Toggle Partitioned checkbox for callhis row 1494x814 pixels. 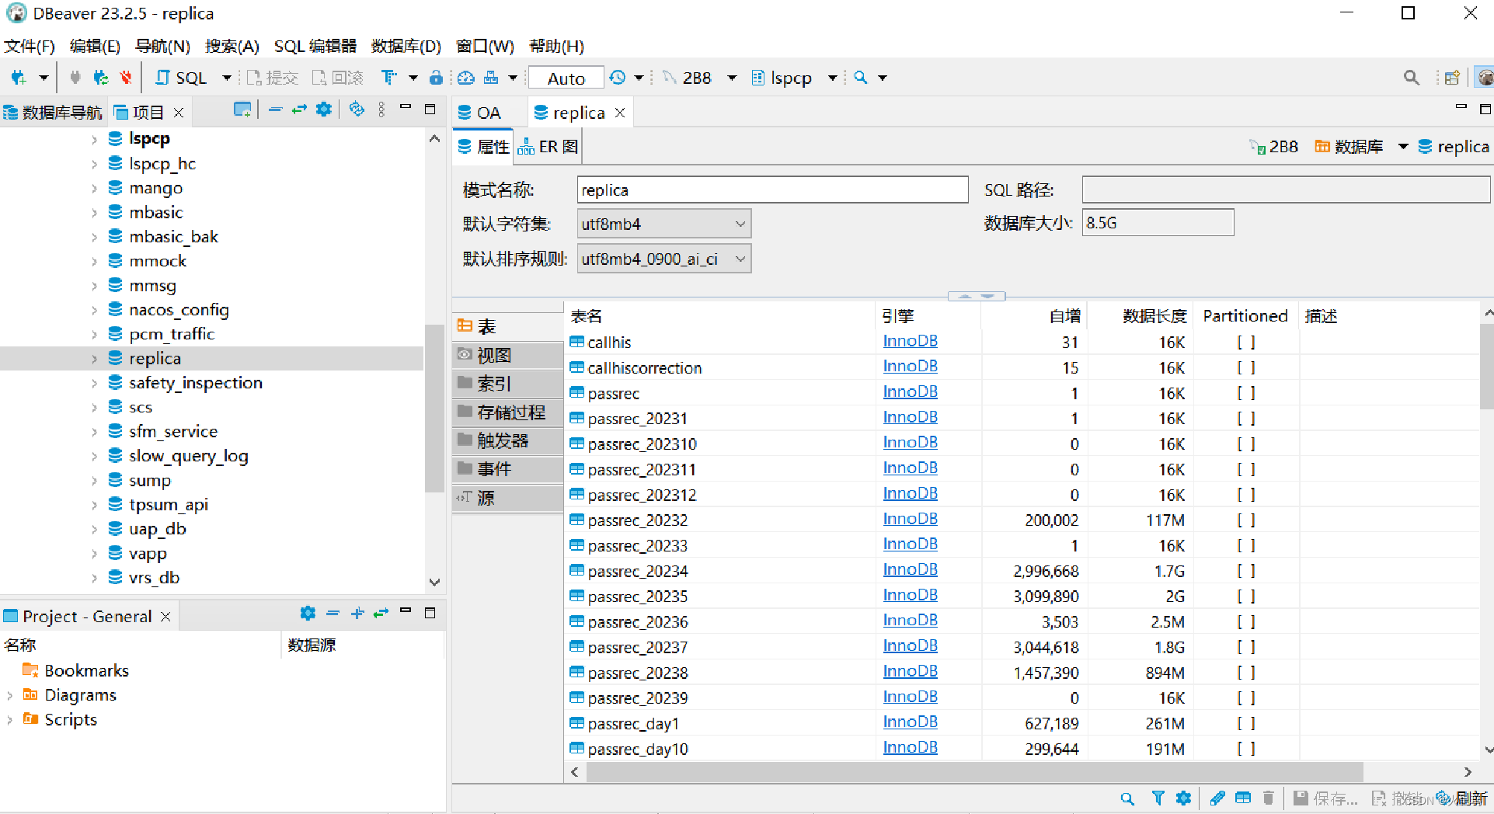(x=1246, y=343)
